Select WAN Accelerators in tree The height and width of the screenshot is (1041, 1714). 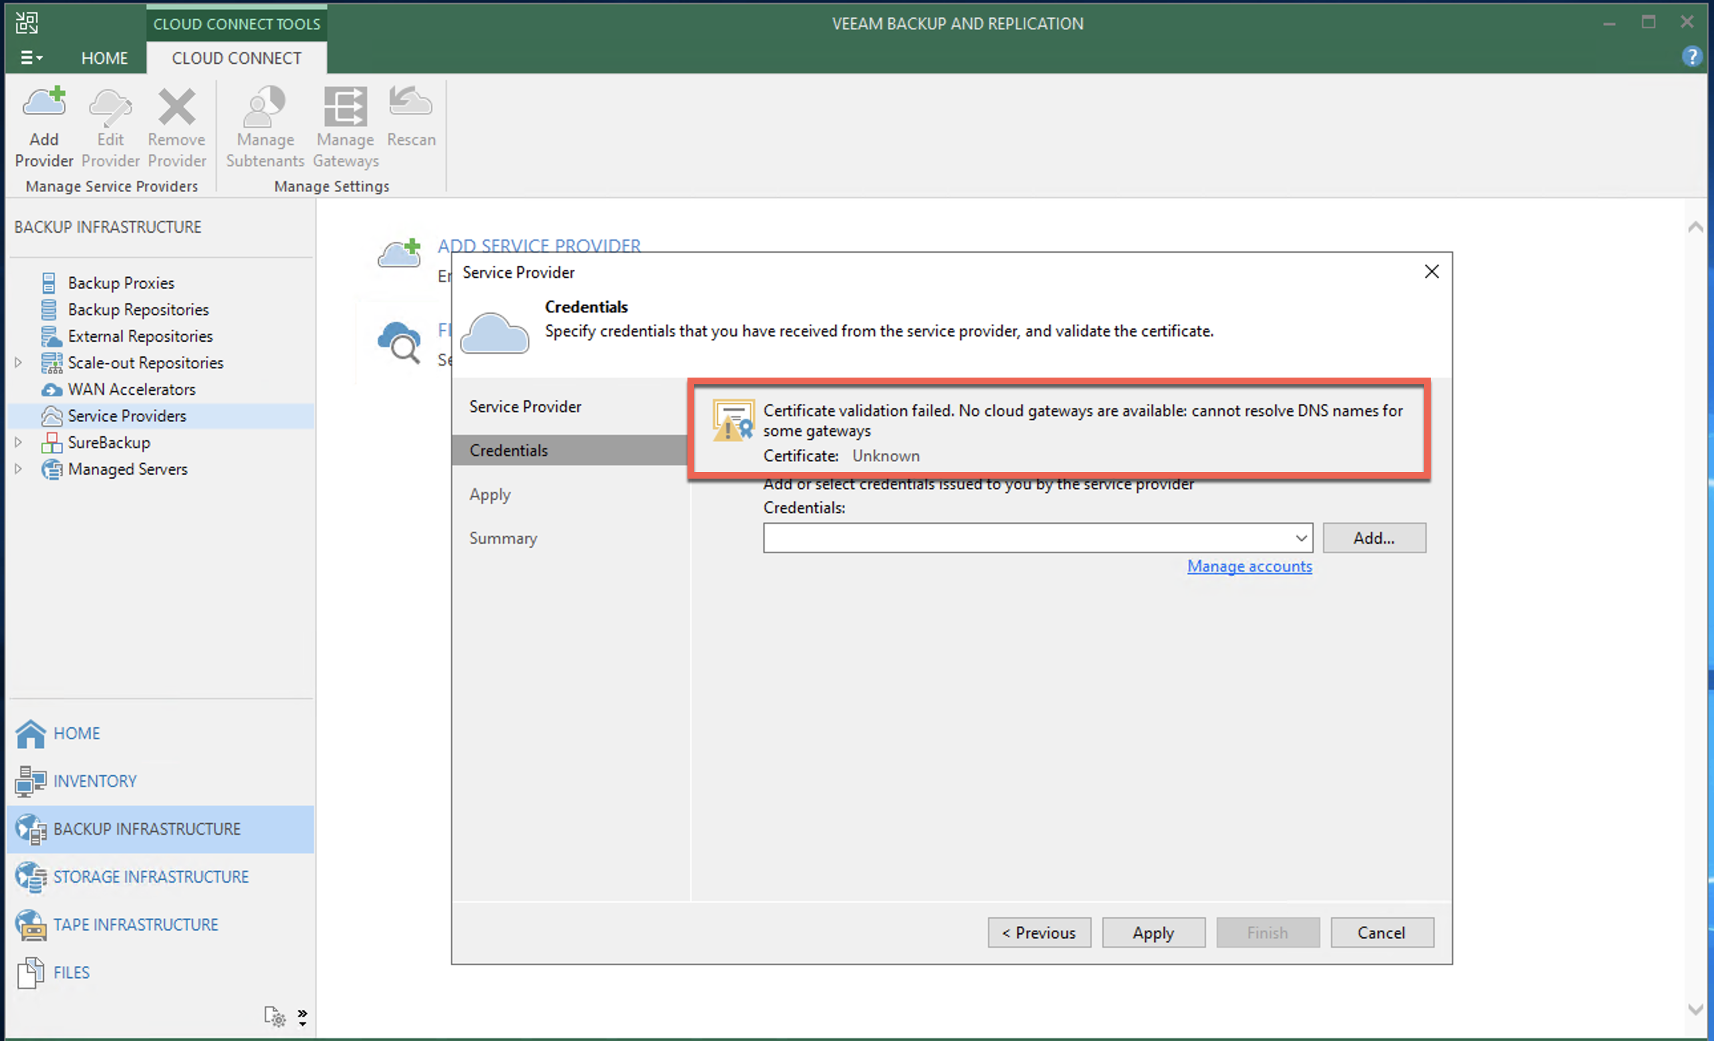coord(132,390)
